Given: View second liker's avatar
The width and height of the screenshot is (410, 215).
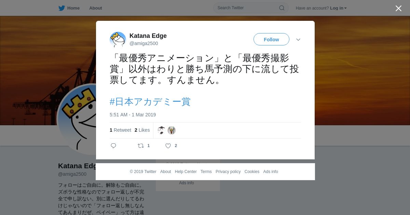Looking at the screenshot, I should tap(172, 130).
